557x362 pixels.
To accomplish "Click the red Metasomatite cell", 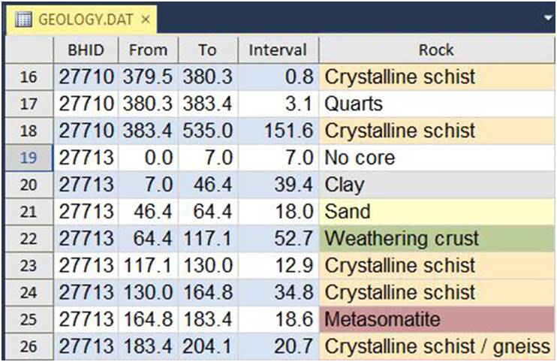I will pos(437,319).
